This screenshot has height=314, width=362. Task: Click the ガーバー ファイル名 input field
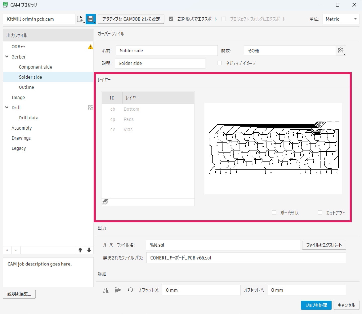click(222, 245)
